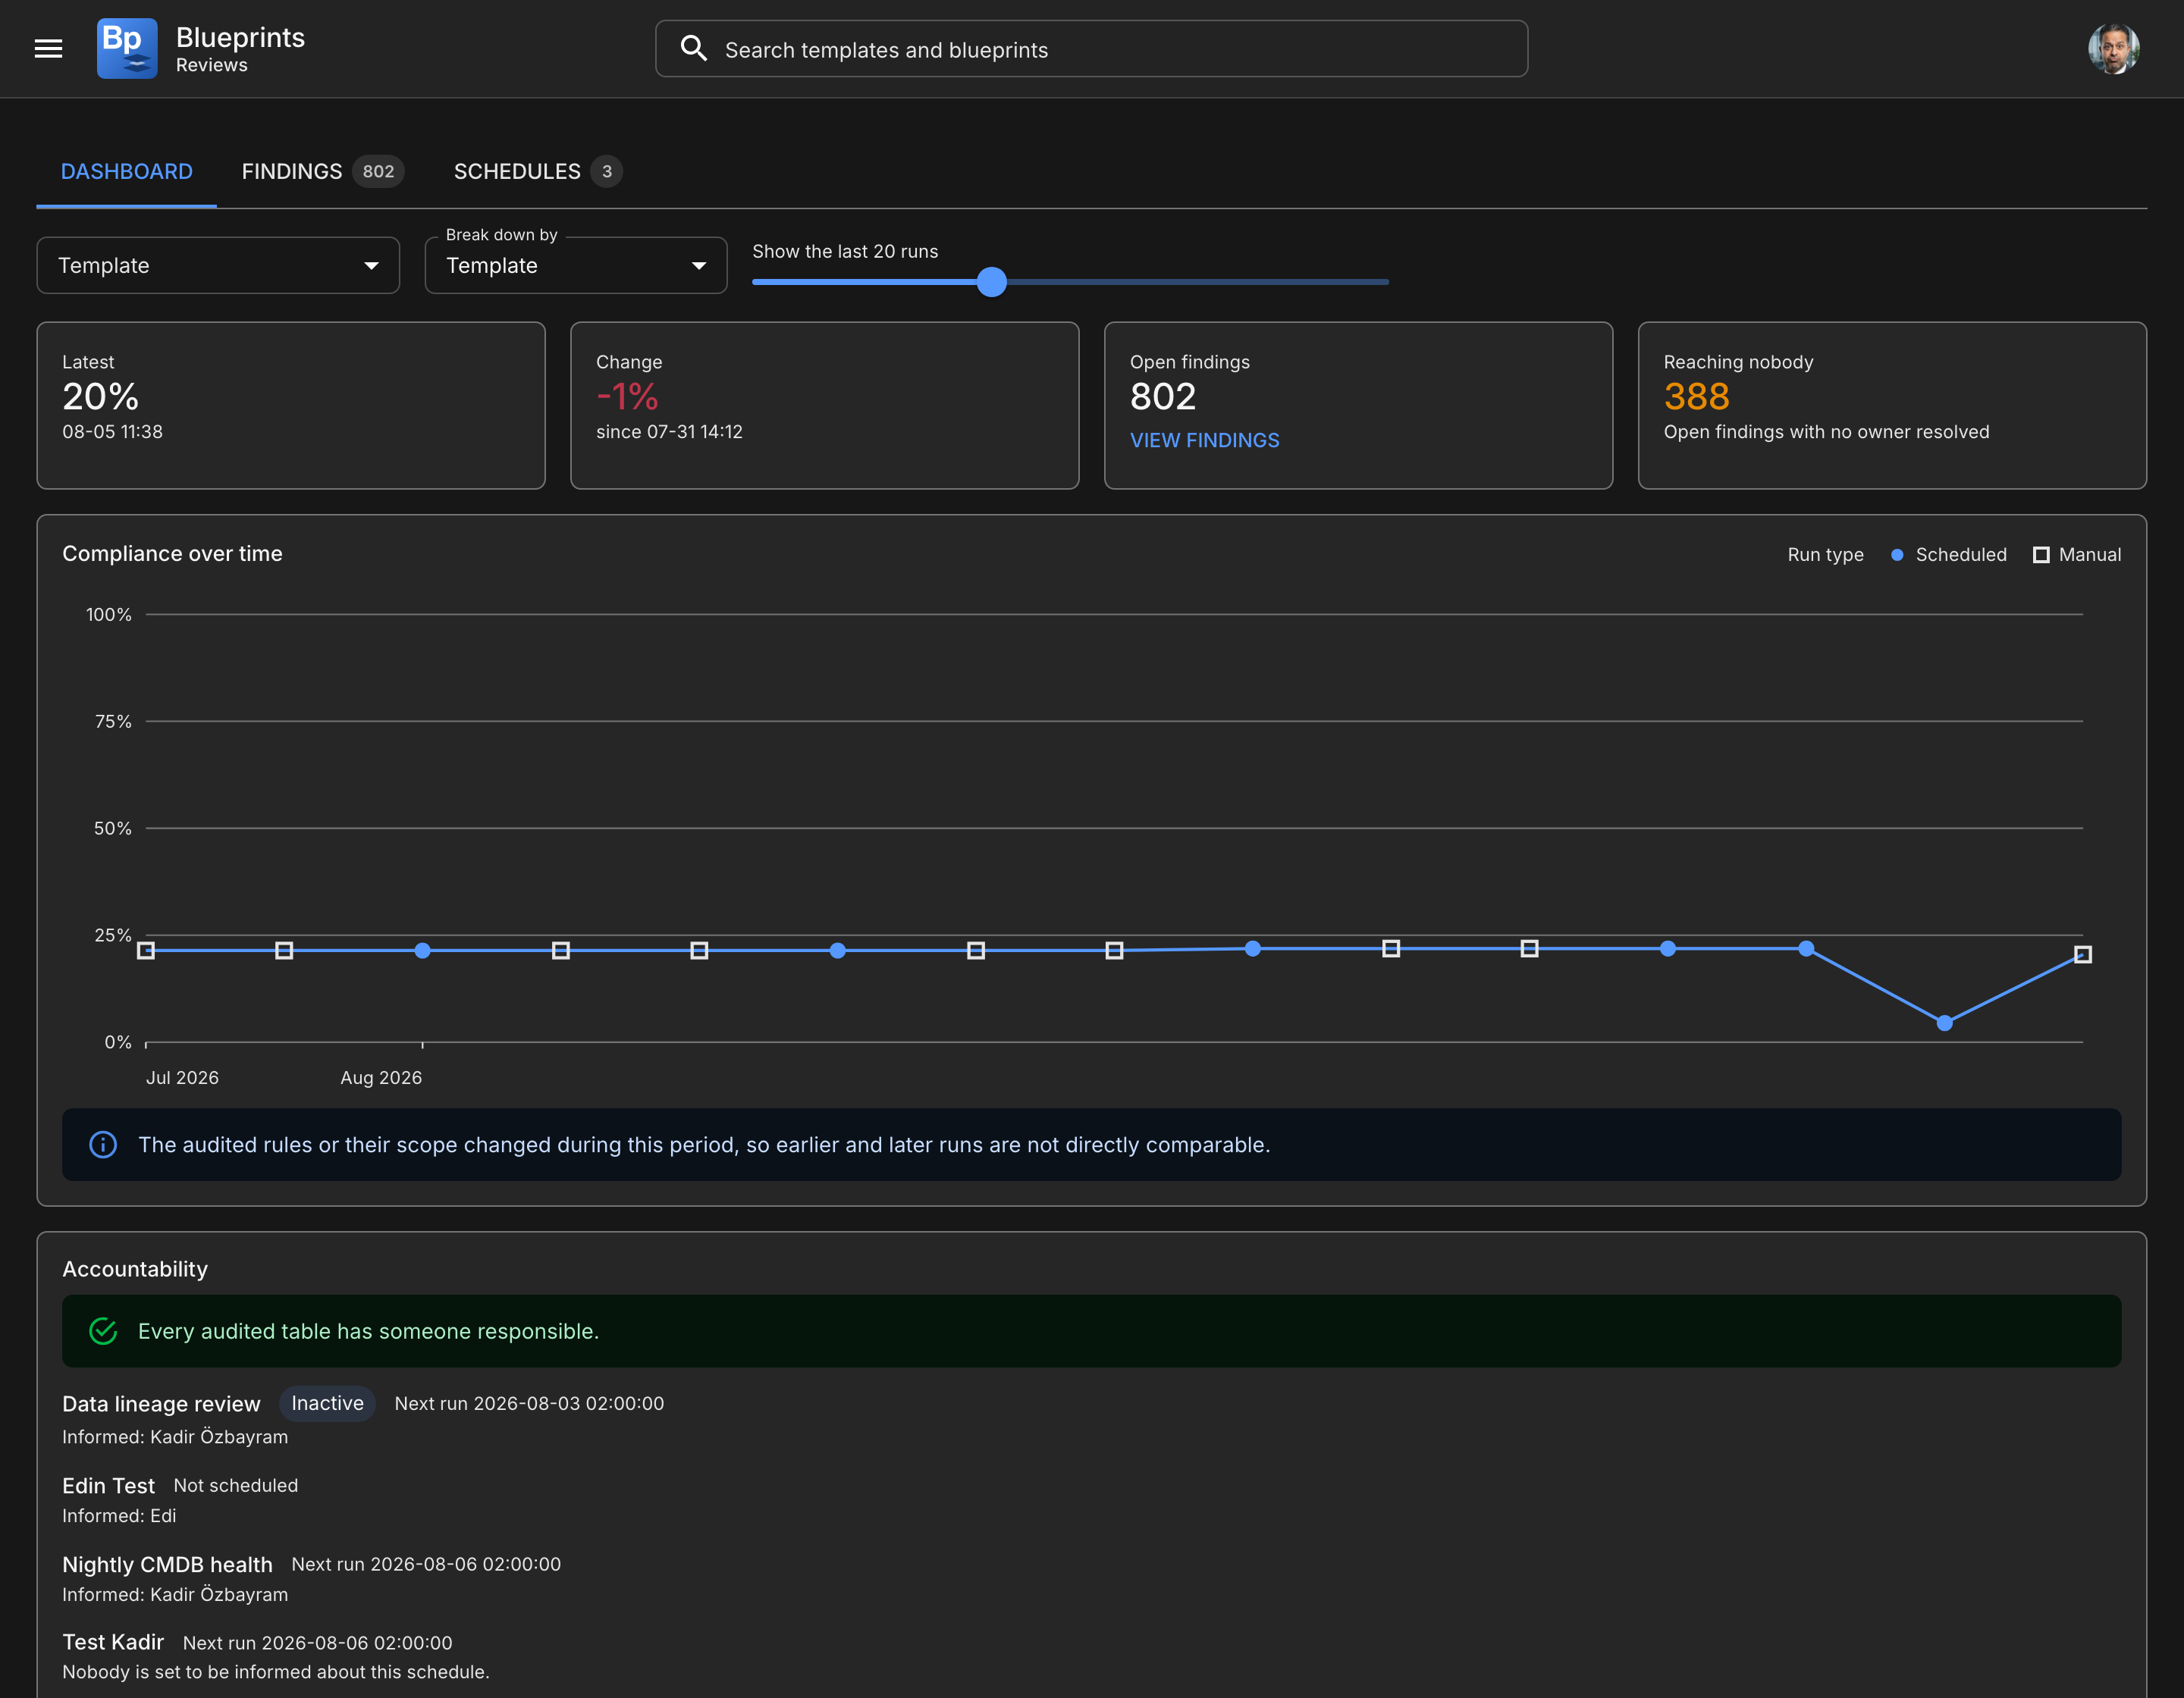Click the 'Not scheduled' label for Edin Test
This screenshot has width=2184, height=1698.
(x=236, y=1486)
